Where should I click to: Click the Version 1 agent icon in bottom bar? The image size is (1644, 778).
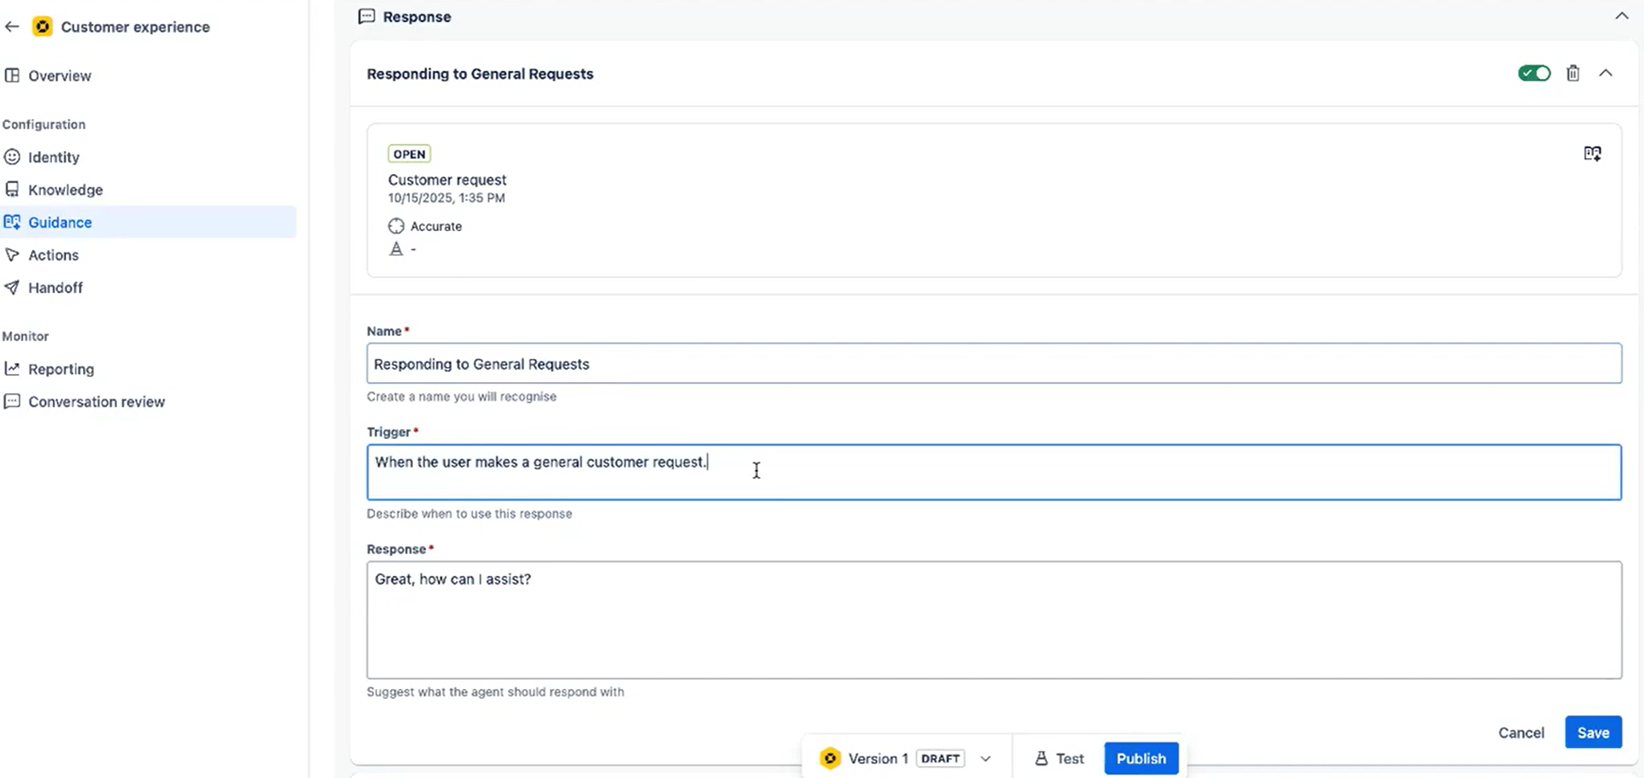[830, 758]
